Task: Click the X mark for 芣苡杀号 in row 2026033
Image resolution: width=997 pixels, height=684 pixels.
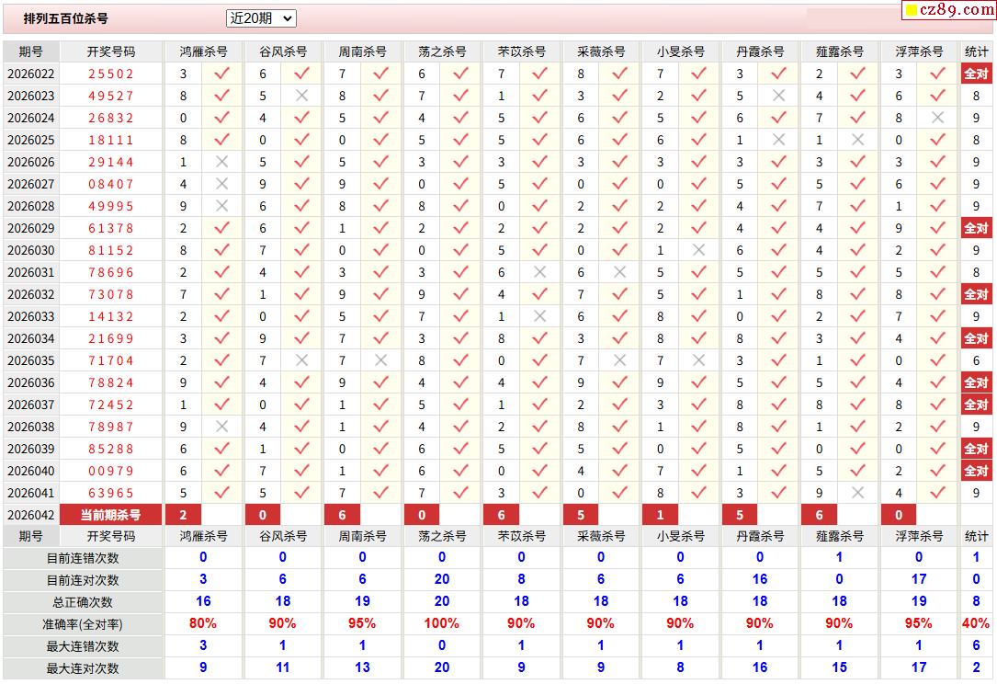Action: click(x=539, y=316)
